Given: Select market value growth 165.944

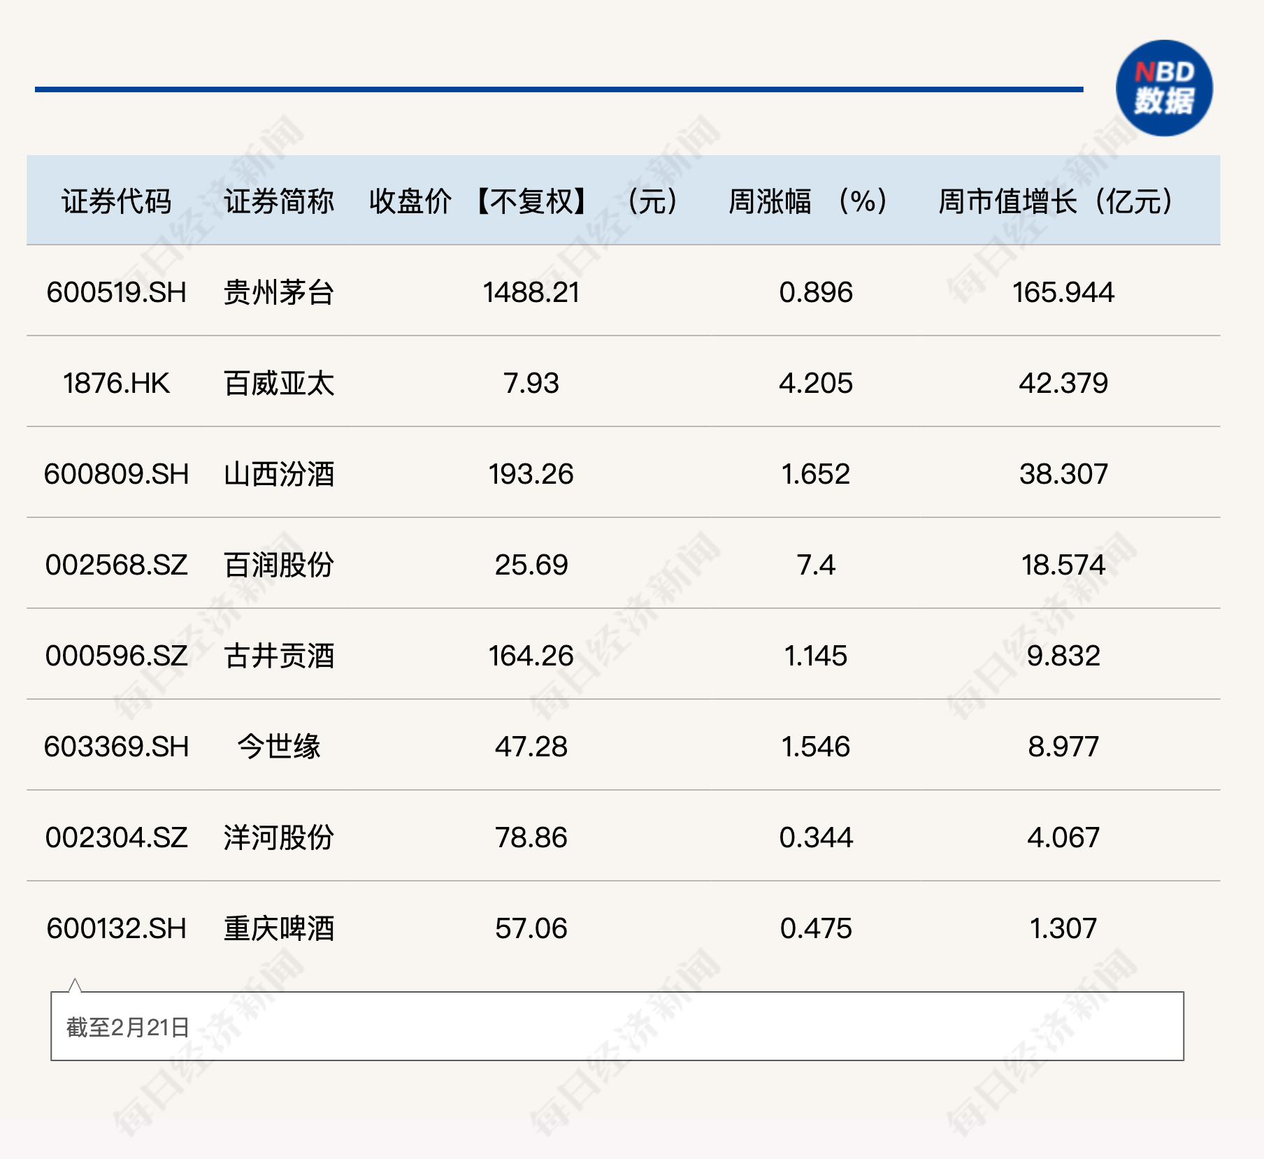Looking at the screenshot, I should [1063, 292].
